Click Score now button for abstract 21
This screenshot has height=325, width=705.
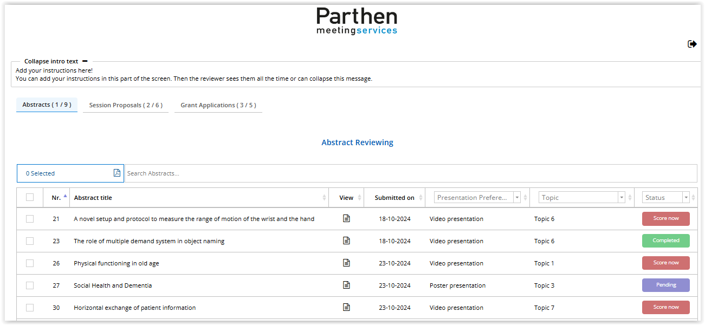click(x=665, y=219)
